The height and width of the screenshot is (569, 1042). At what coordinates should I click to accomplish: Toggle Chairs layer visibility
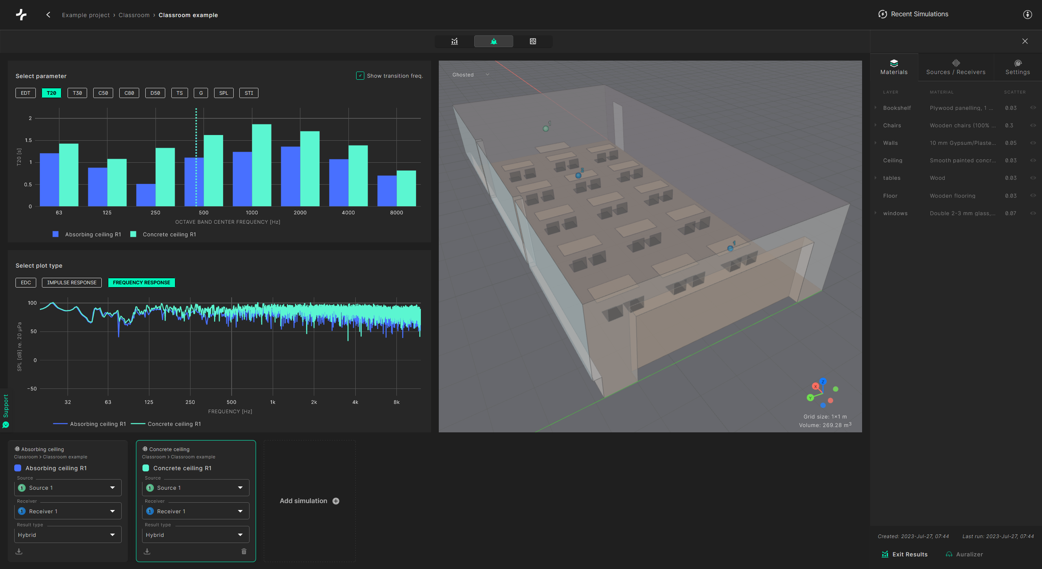(x=1033, y=125)
